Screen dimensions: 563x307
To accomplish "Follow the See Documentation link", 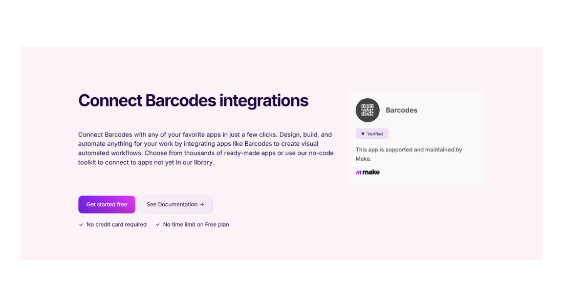I will coord(175,204).
